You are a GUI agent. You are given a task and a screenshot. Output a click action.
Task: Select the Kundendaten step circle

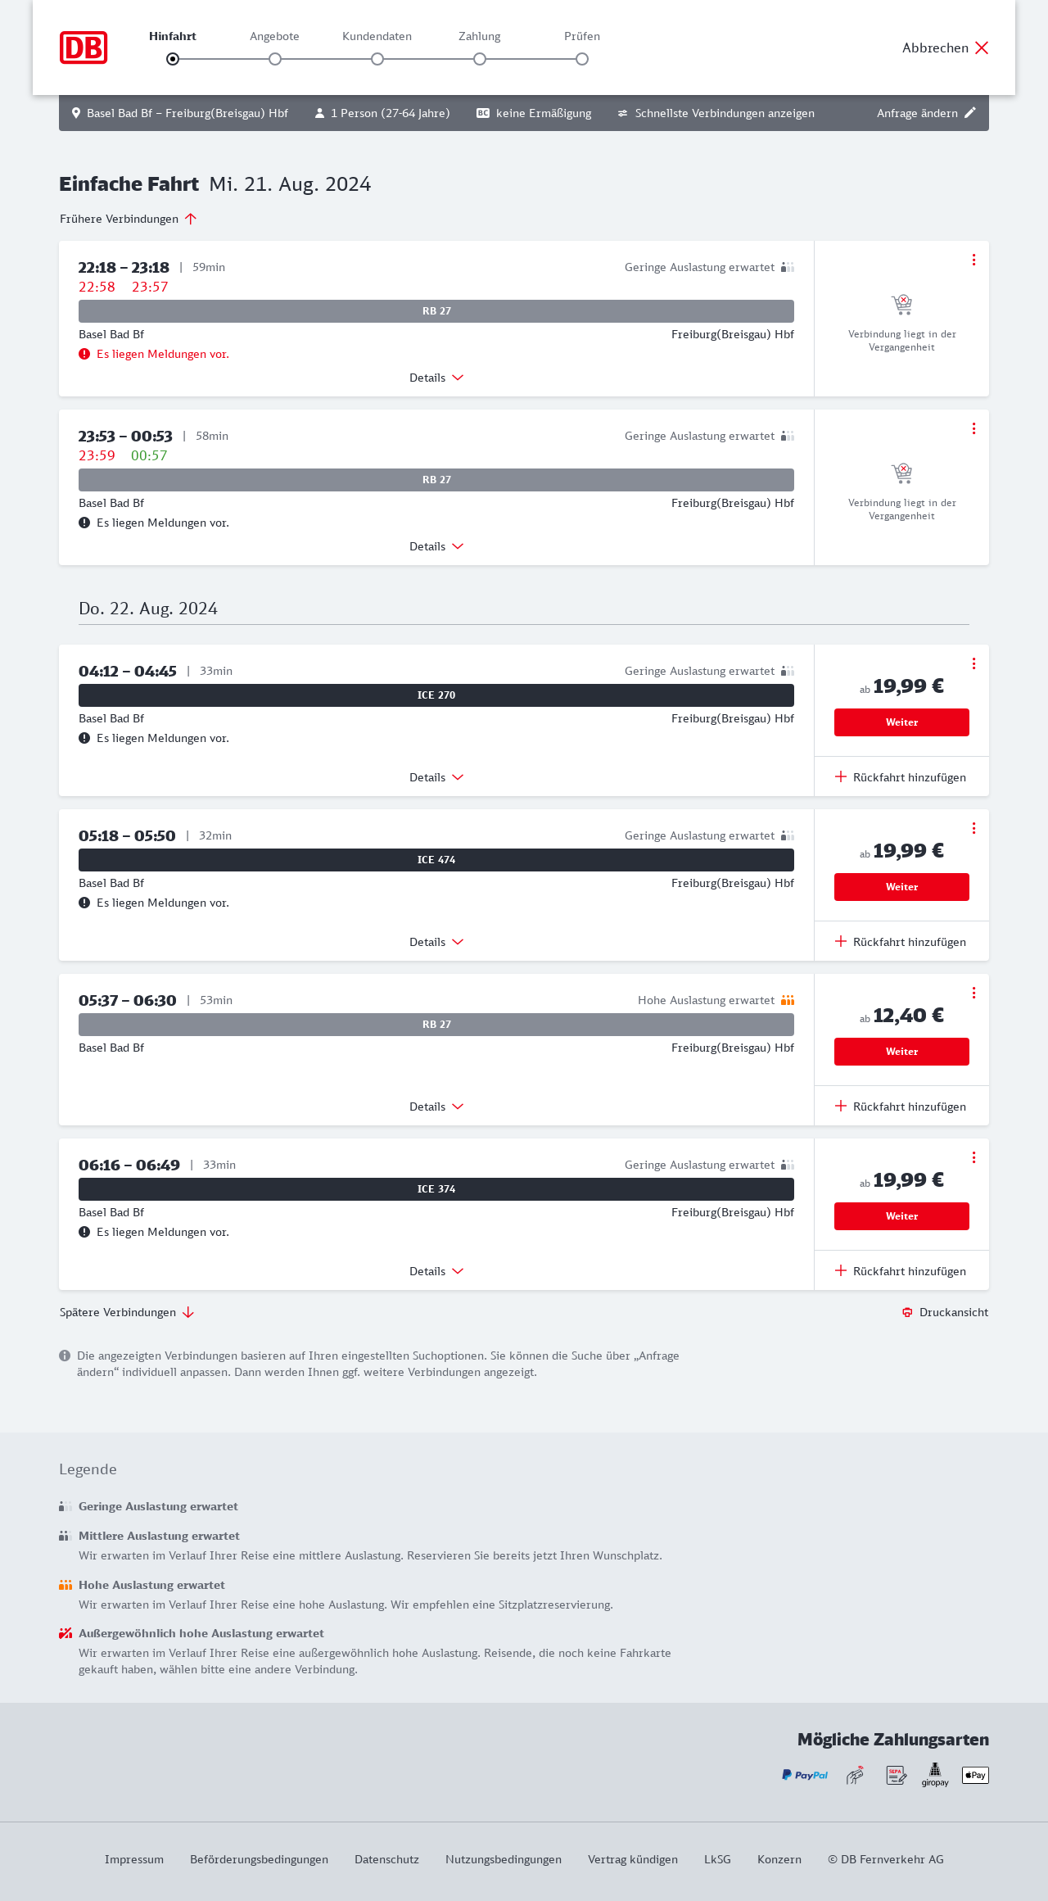tap(377, 59)
